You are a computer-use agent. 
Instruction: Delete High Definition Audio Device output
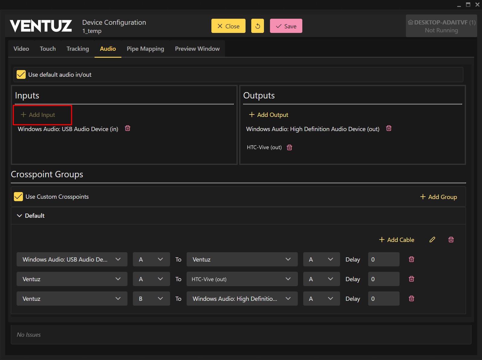tap(389, 128)
